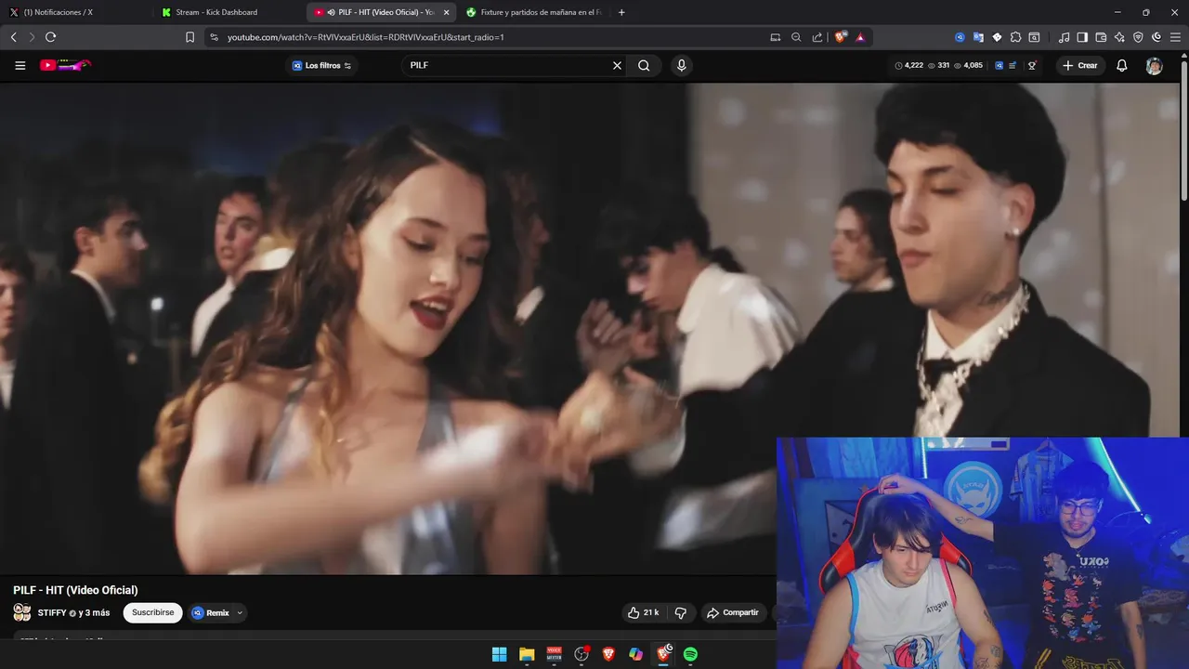Viewport: 1189px width, 669px height.
Task: Click the dice extension icon
Action: 997,37
